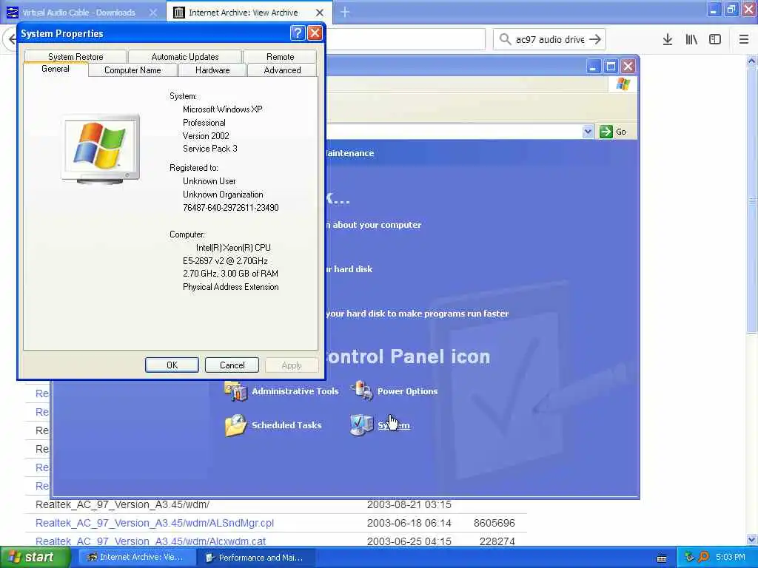This screenshot has height=568, width=758.
Task: Click the keyboard icon in the taskbar
Action: point(662,558)
